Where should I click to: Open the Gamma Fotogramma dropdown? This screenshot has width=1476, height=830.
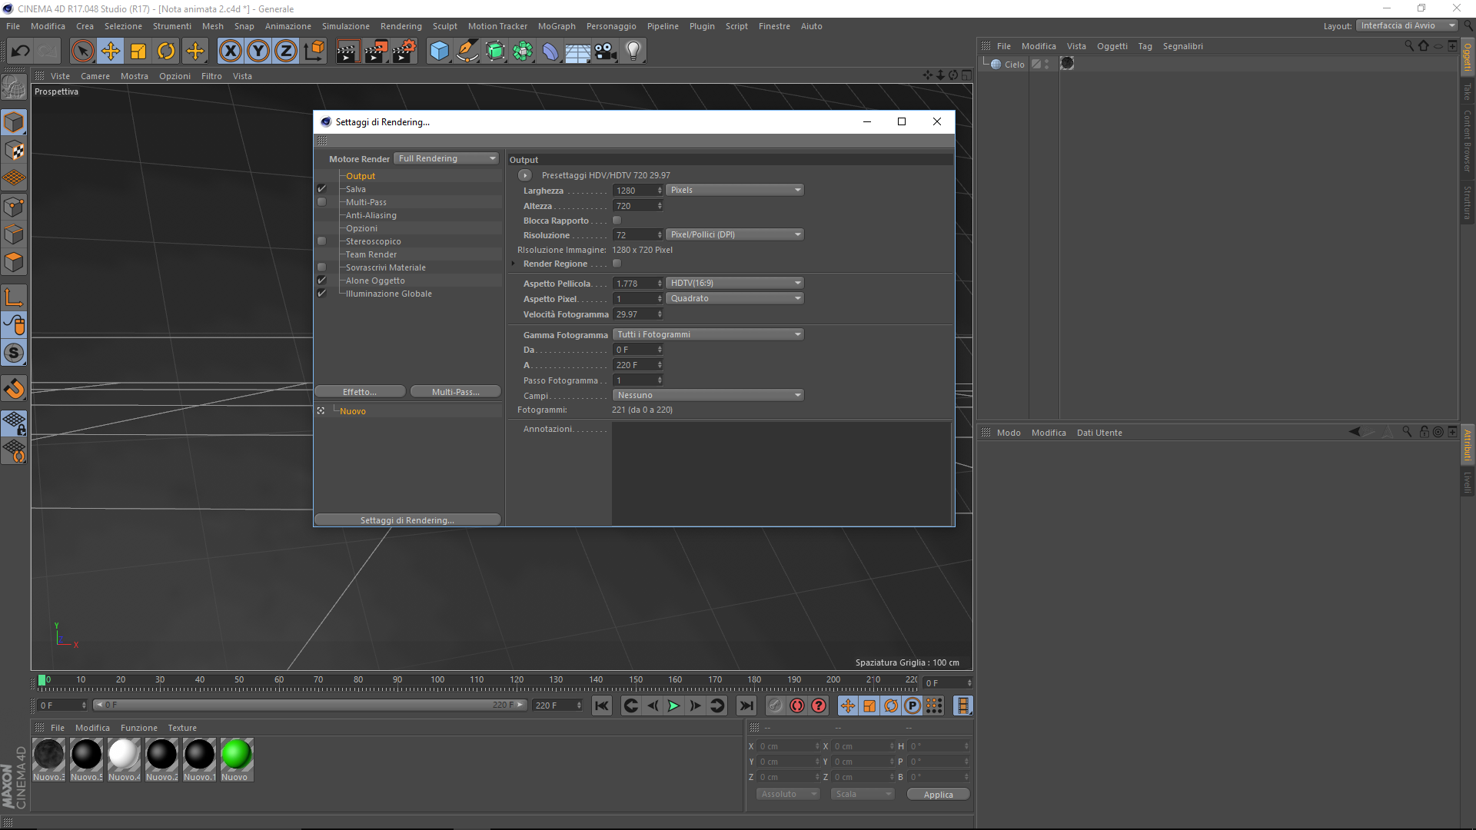pos(708,334)
